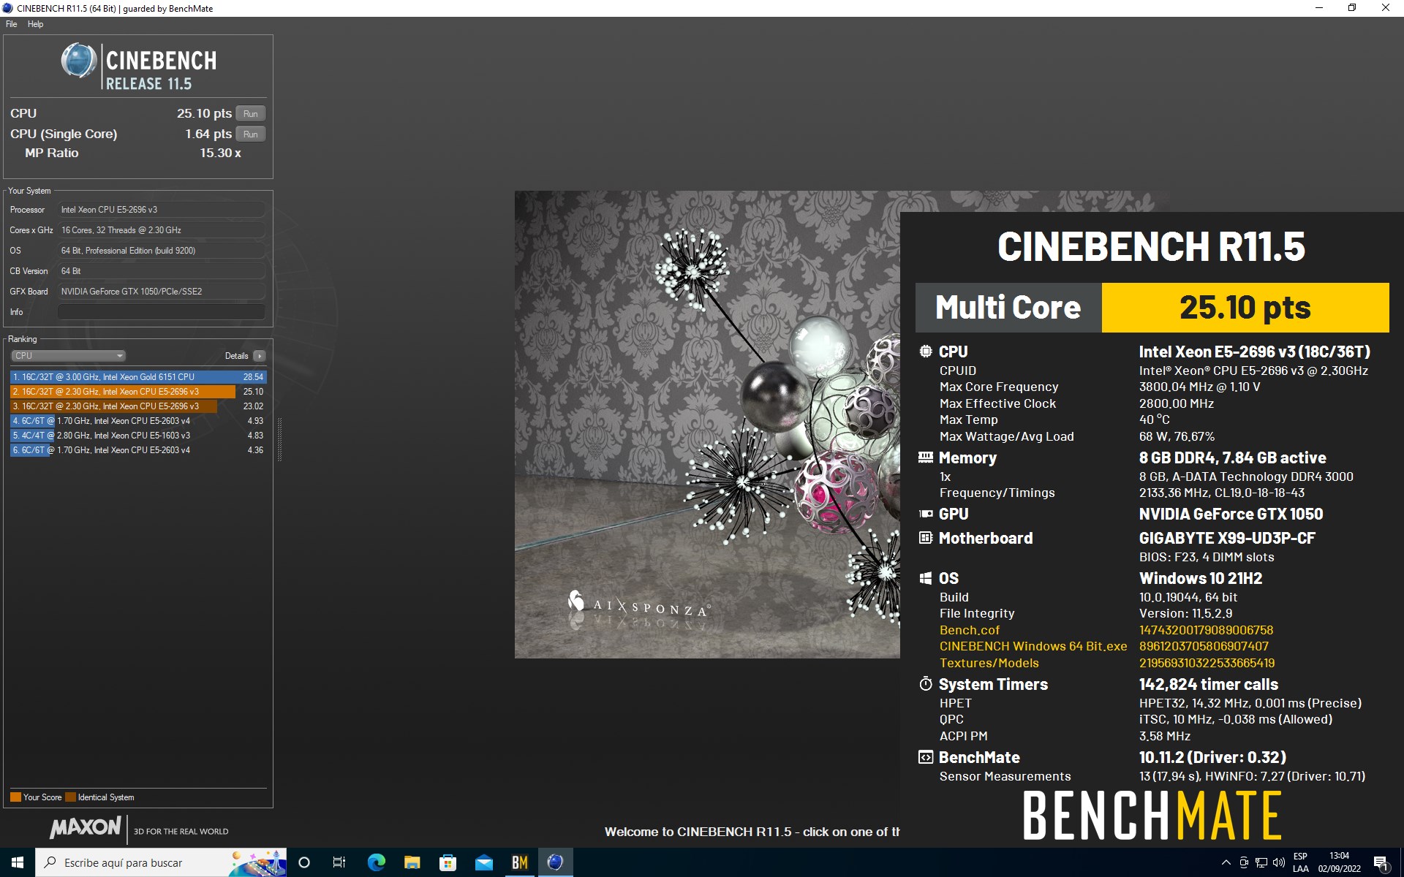Click the CB Version field 64 Bit value
Image resolution: width=1404 pixels, height=877 pixels.
pos(162,271)
